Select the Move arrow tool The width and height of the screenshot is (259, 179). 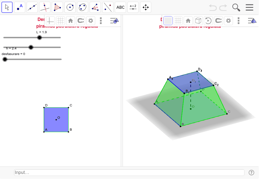7,7
